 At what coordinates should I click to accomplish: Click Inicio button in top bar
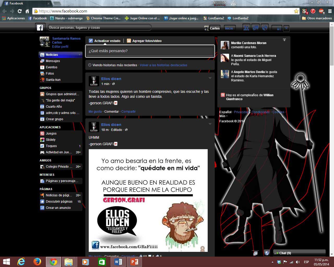click(x=229, y=28)
